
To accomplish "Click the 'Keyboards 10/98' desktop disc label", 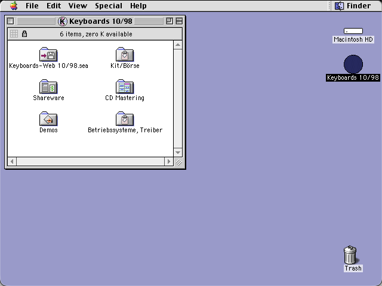I will coord(353,77).
